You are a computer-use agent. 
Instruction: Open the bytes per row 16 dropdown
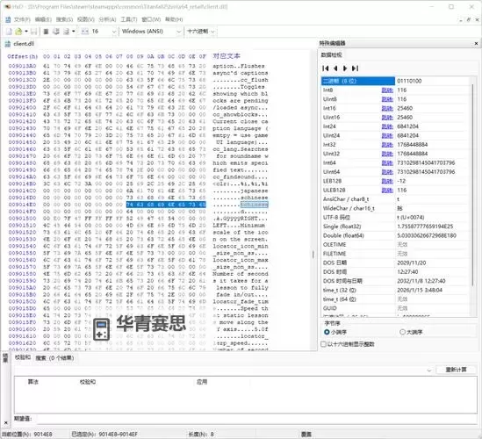point(114,32)
